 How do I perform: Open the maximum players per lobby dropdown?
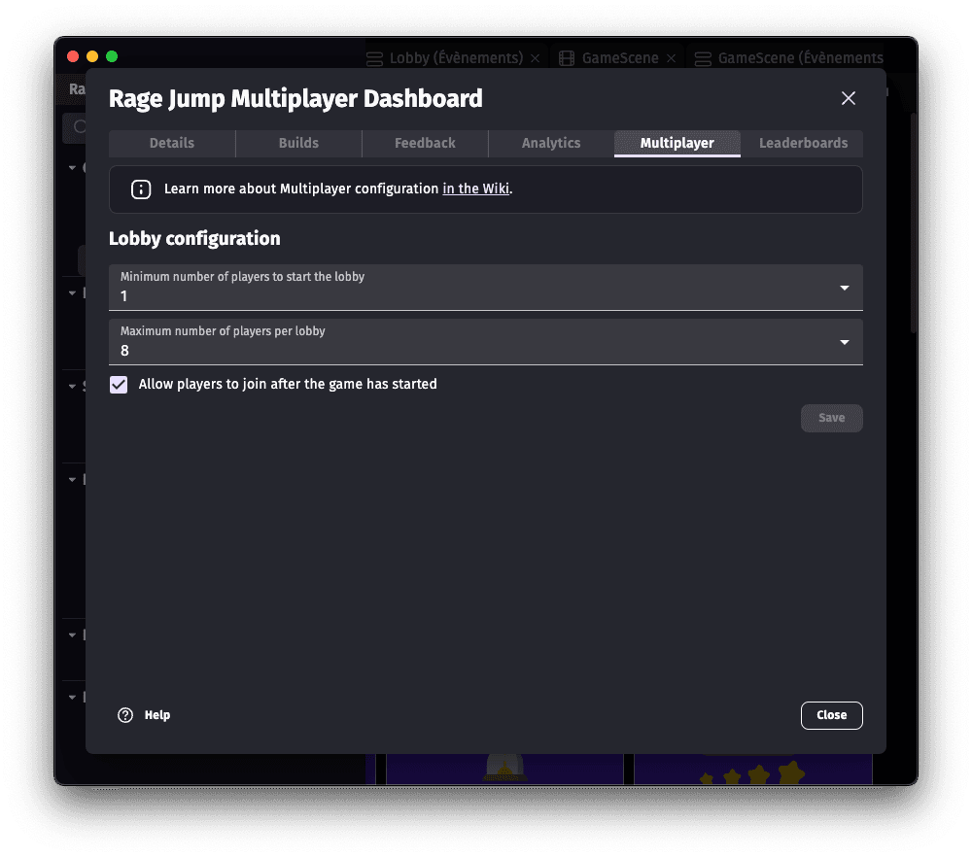tap(845, 342)
